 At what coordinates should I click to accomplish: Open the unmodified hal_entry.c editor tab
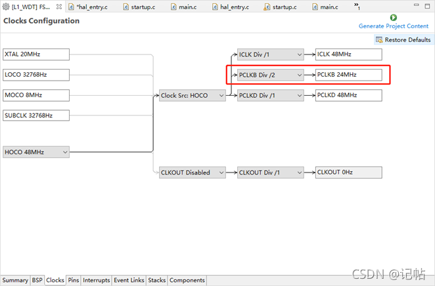click(x=231, y=7)
